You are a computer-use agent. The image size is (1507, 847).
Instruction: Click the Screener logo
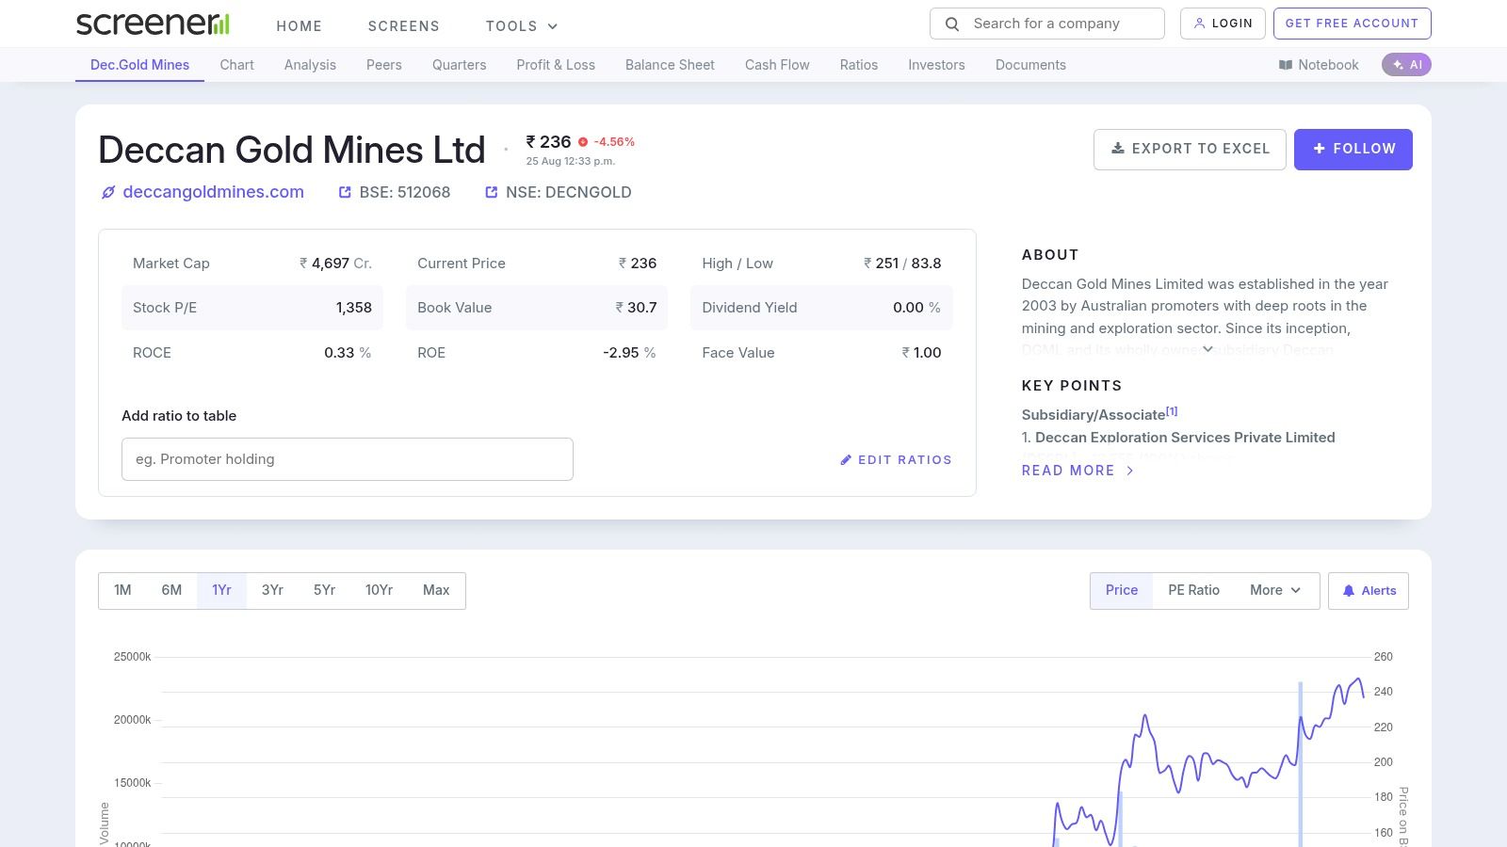(153, 24)
